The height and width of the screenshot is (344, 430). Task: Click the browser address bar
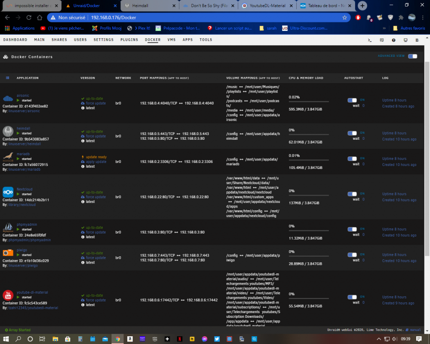(x=199, y=18)
